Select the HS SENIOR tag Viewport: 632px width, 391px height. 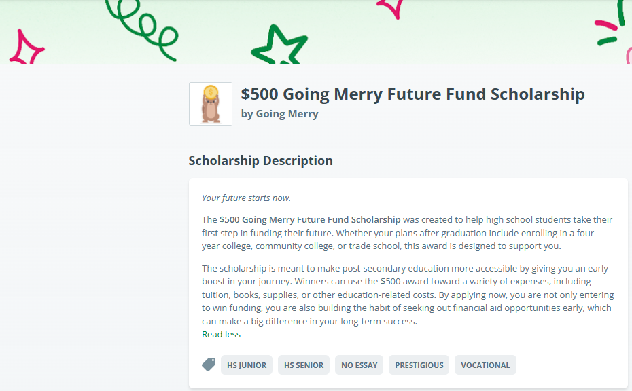304,365
